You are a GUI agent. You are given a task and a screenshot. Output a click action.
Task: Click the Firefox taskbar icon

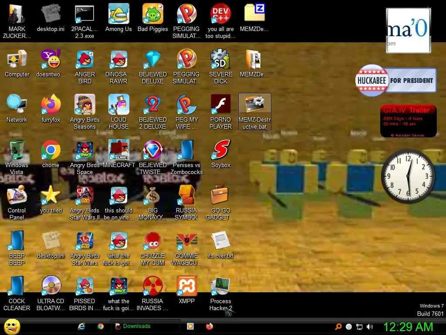(209, 326)
